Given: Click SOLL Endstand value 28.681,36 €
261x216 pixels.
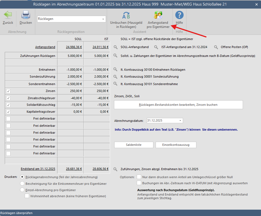Looking at the screenshot, I should pos(74,169).
